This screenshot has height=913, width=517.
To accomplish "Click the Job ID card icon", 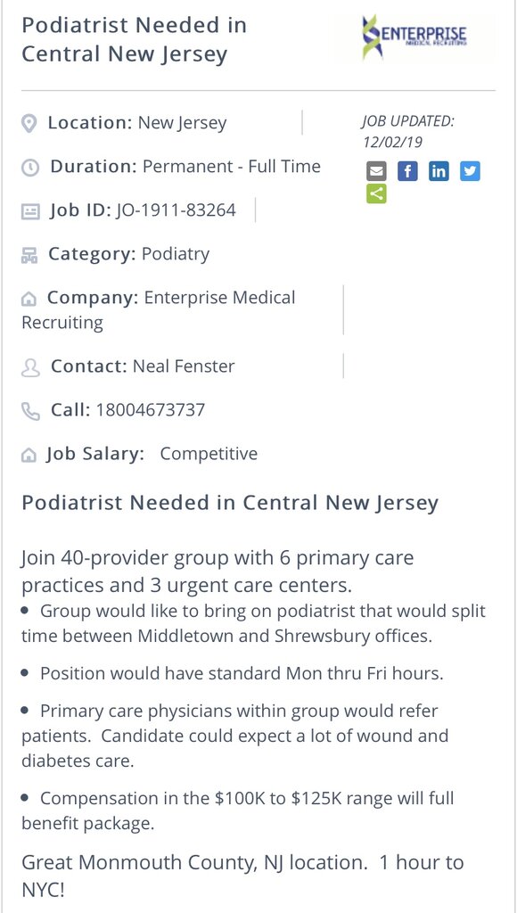I will [x=30, y=210].
